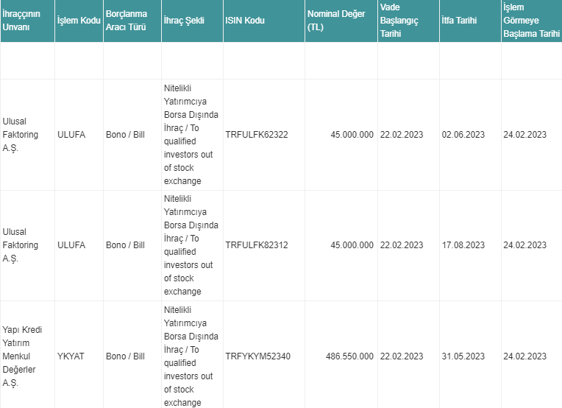This screenshot has height=408, width=562.
Task: Click Yapı Kredi Yatırım Menkul Değerler issuer
Action: (22, 356)
